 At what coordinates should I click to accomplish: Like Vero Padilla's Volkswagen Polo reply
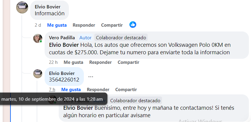tap(73, 62)
